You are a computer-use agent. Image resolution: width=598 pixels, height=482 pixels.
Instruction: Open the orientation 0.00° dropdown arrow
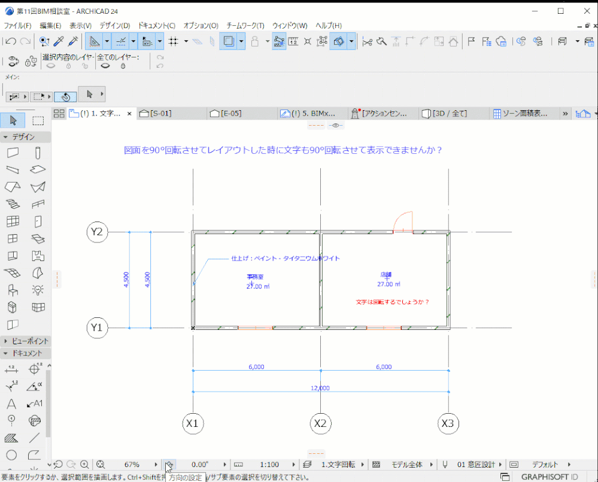point(224,465)
